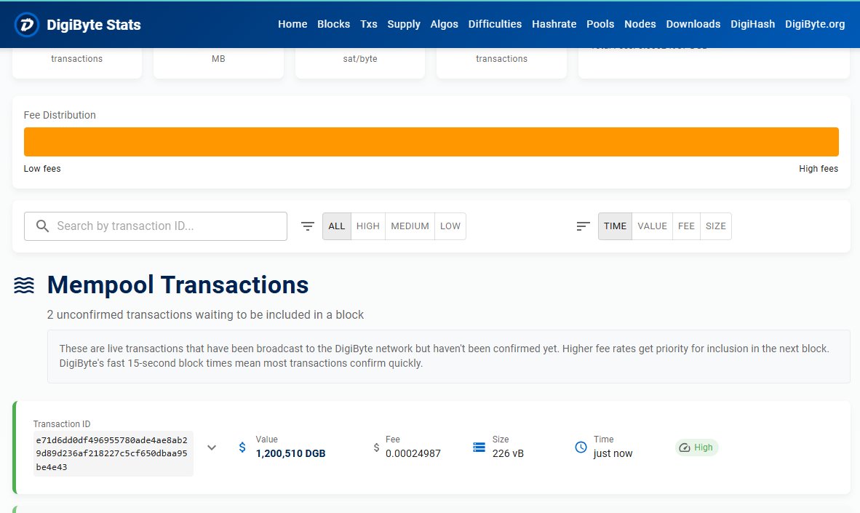Click the waves icon beside Mempool Transactions
The width and height of the screenshot is (860, 513).
23,285
